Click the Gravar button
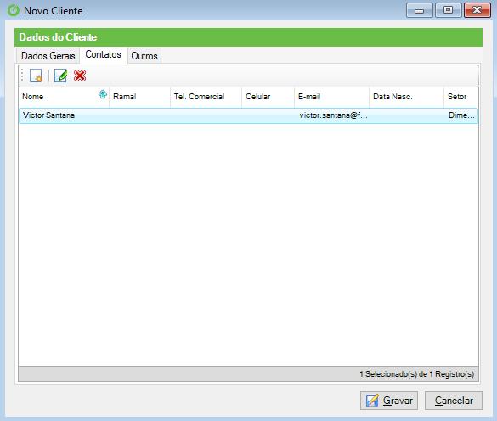The width and height of the screenshot is (497, 421). point(389,401)
